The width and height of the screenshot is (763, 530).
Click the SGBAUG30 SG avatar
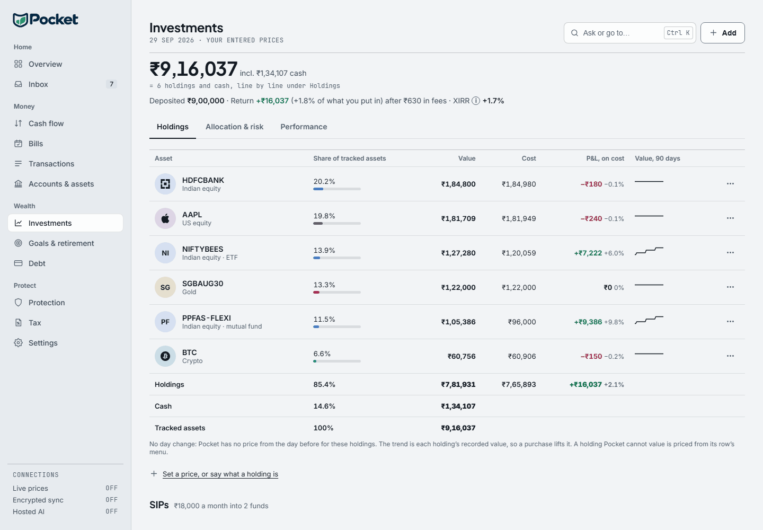(x=165, y=287)
